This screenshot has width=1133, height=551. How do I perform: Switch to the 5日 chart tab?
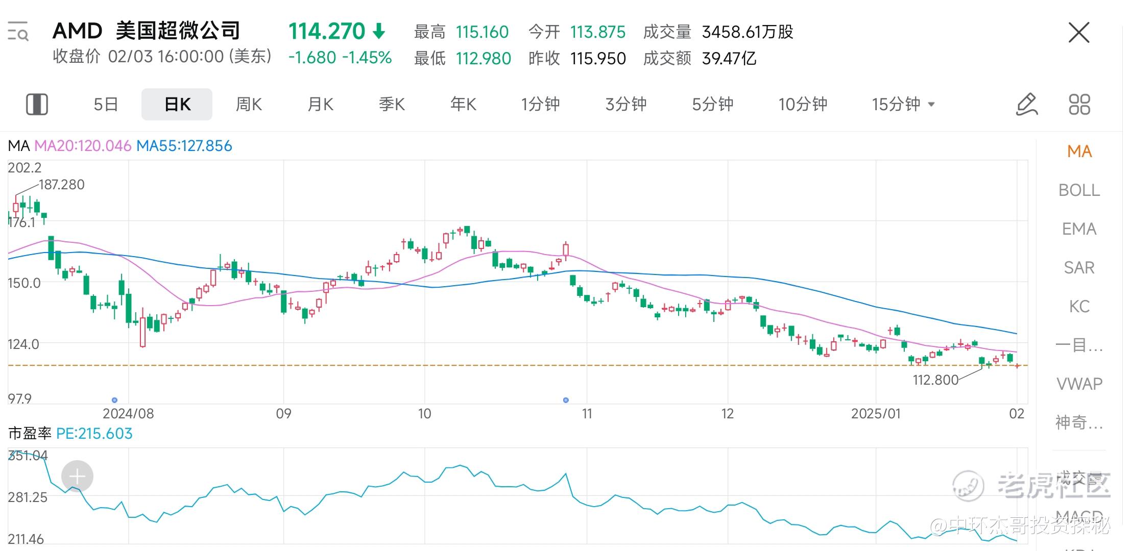click(106, 104)
